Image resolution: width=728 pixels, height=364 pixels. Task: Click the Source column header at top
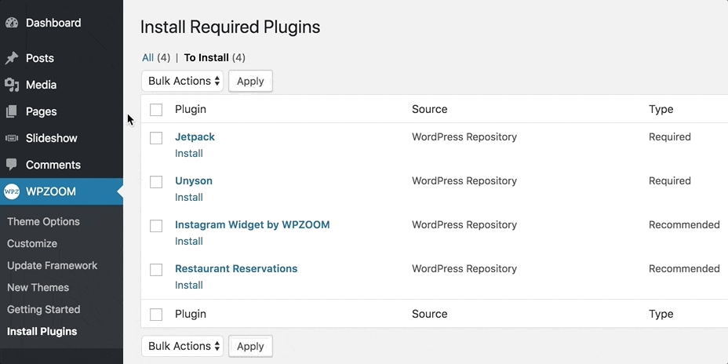tap(429, 109)
